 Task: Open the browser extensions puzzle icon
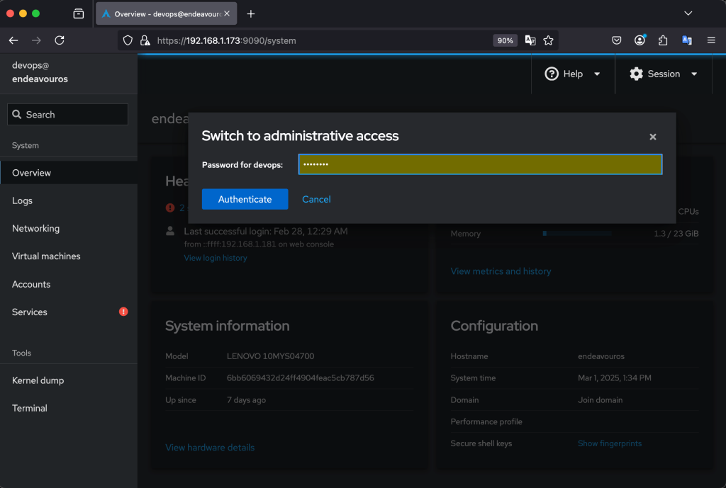click(663, 40)
